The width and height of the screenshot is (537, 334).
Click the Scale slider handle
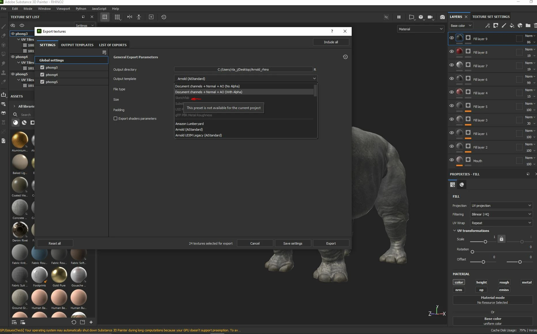(x=485, y=242)
